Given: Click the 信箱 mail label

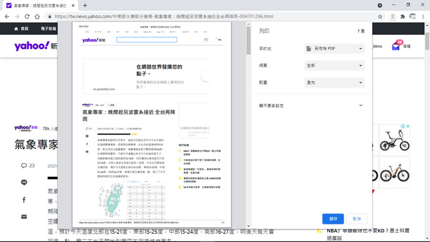Looking at the screenshot, I should pyautogui.click(x=407, y=46).
